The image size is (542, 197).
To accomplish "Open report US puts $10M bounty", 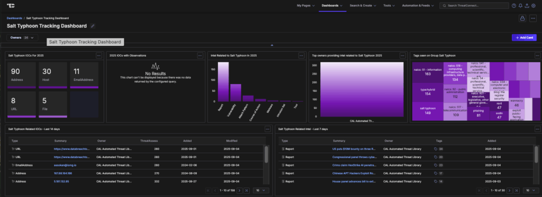I will [354, 149].
